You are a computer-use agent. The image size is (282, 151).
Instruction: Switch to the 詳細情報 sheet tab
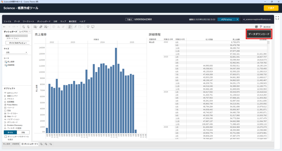tap(16, 144)
